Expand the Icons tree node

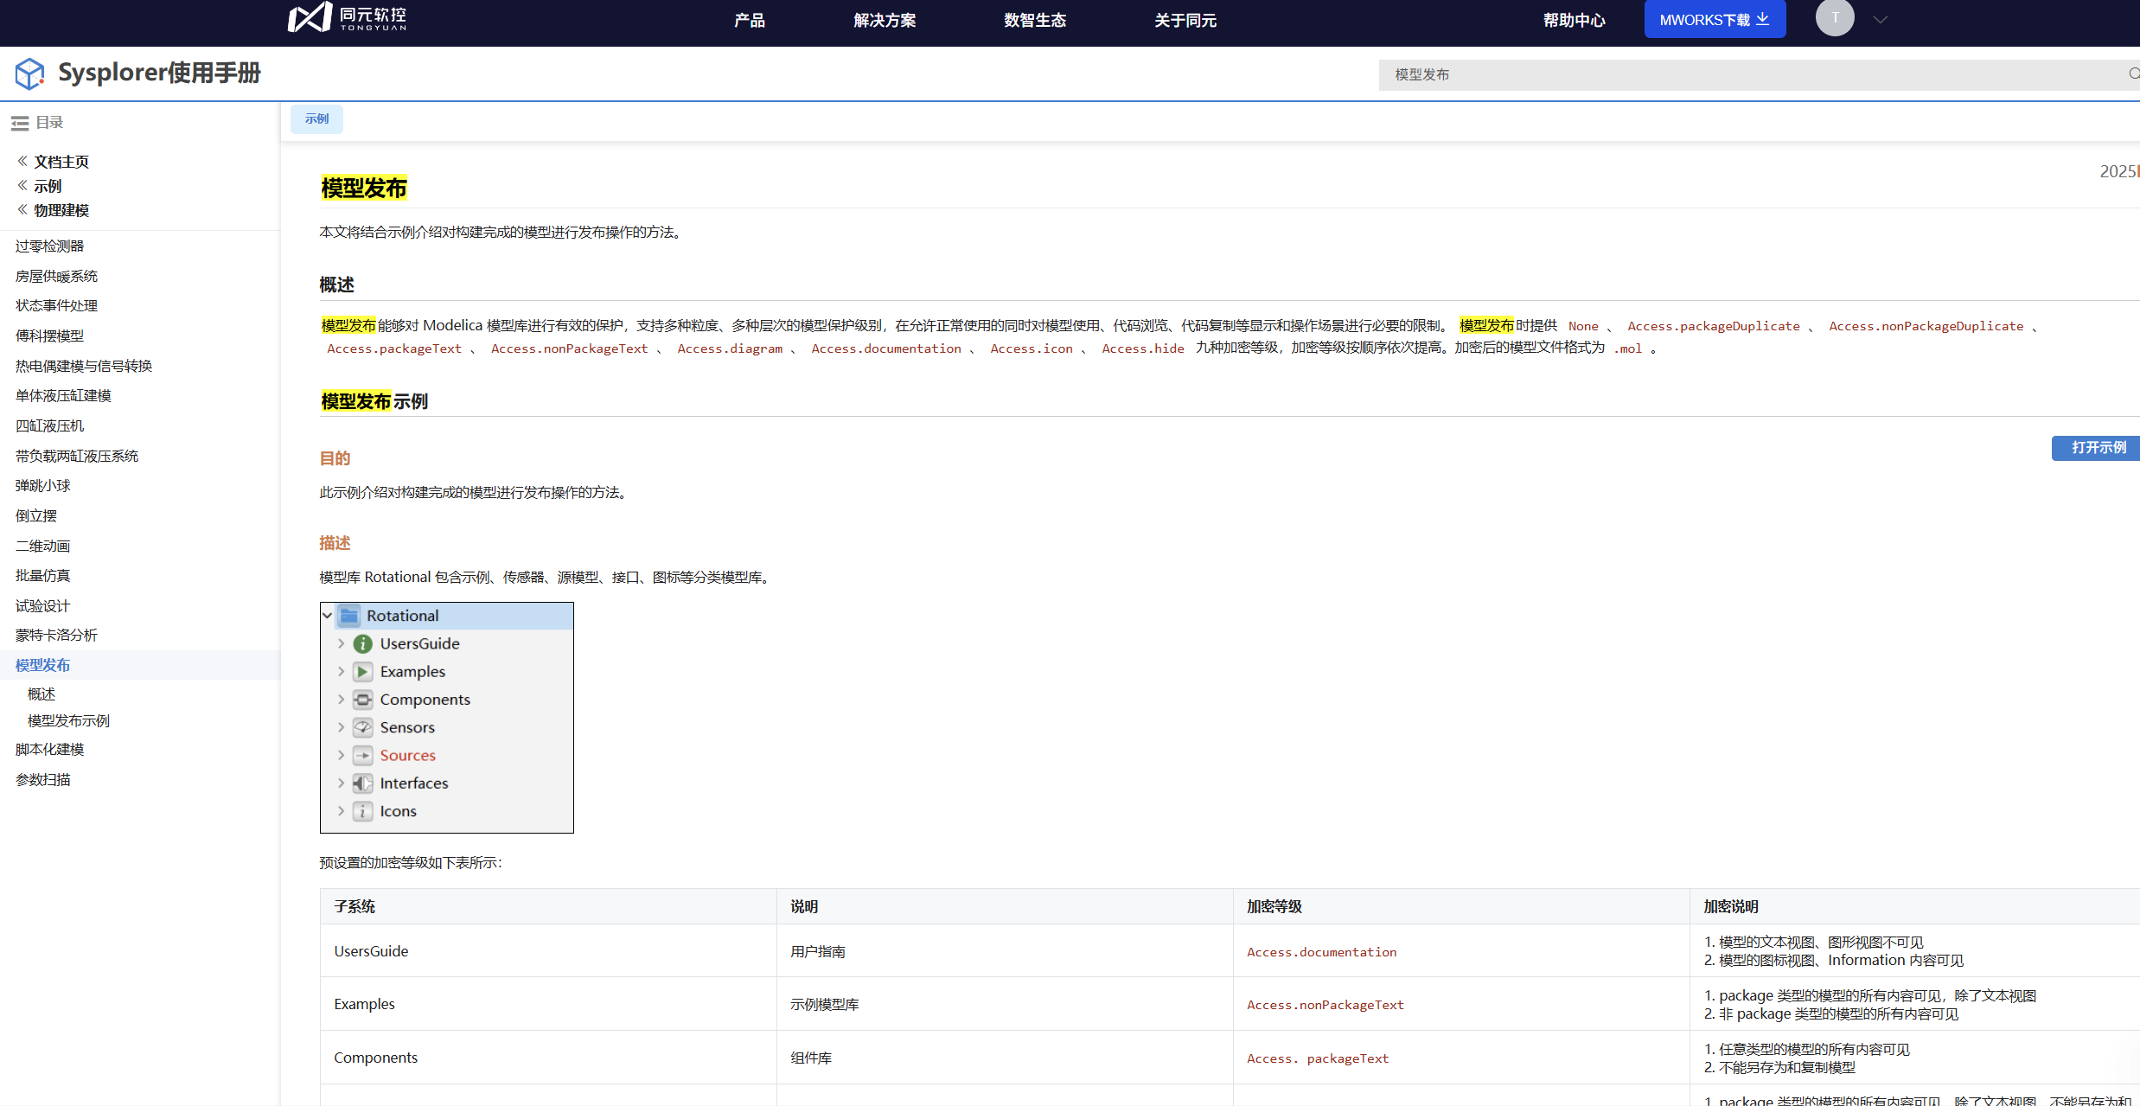[x=342, y=811]
